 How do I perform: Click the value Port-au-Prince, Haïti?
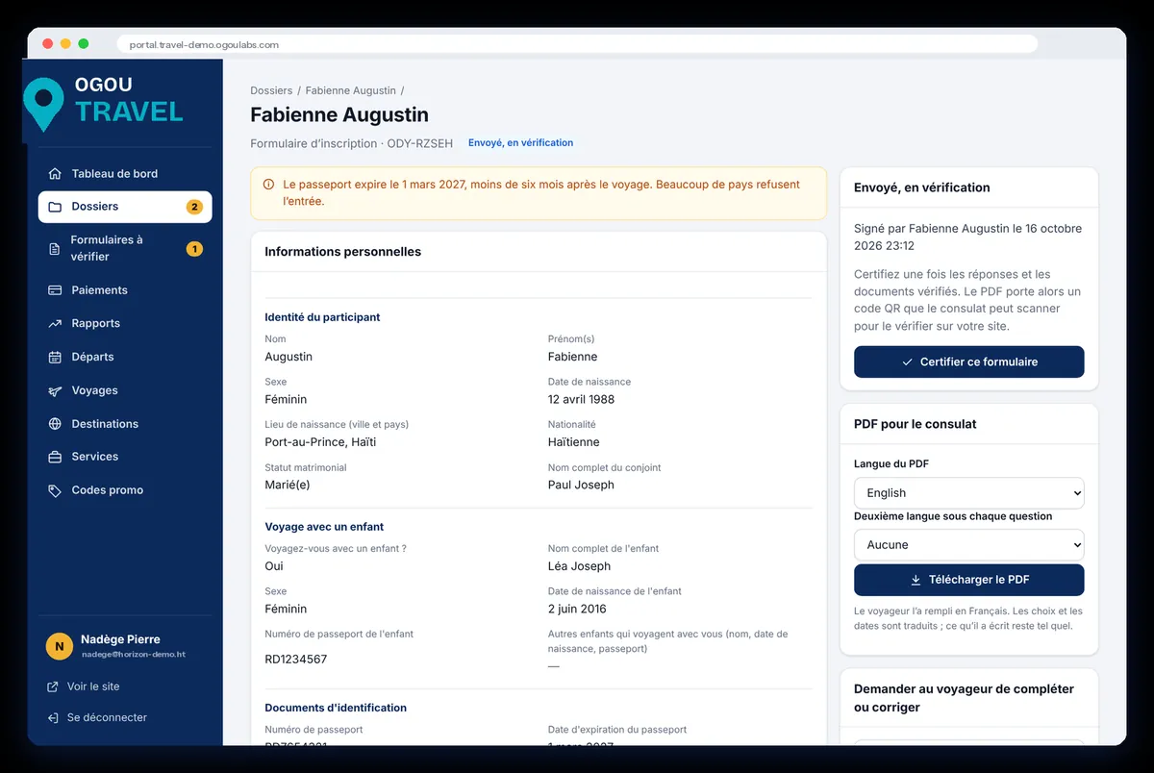pos(320,442)
